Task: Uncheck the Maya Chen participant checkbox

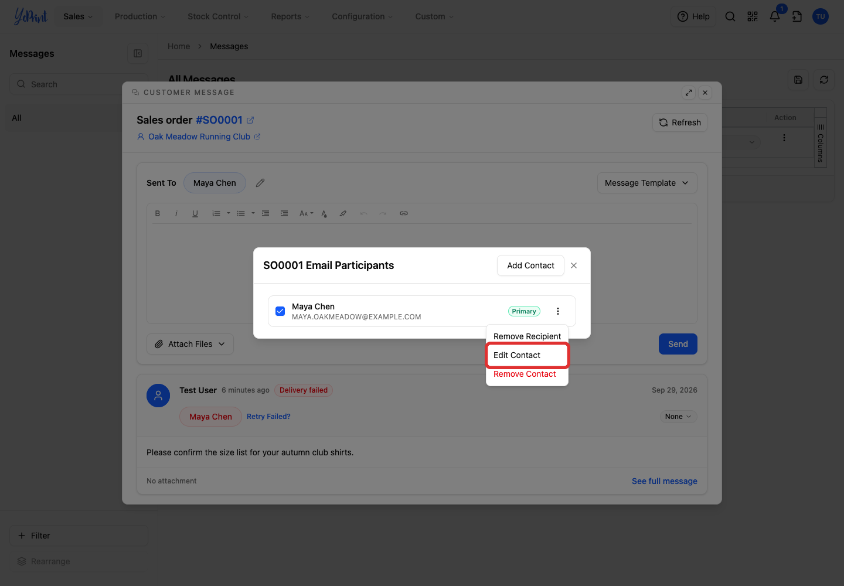Action: [x=280, y=311]
